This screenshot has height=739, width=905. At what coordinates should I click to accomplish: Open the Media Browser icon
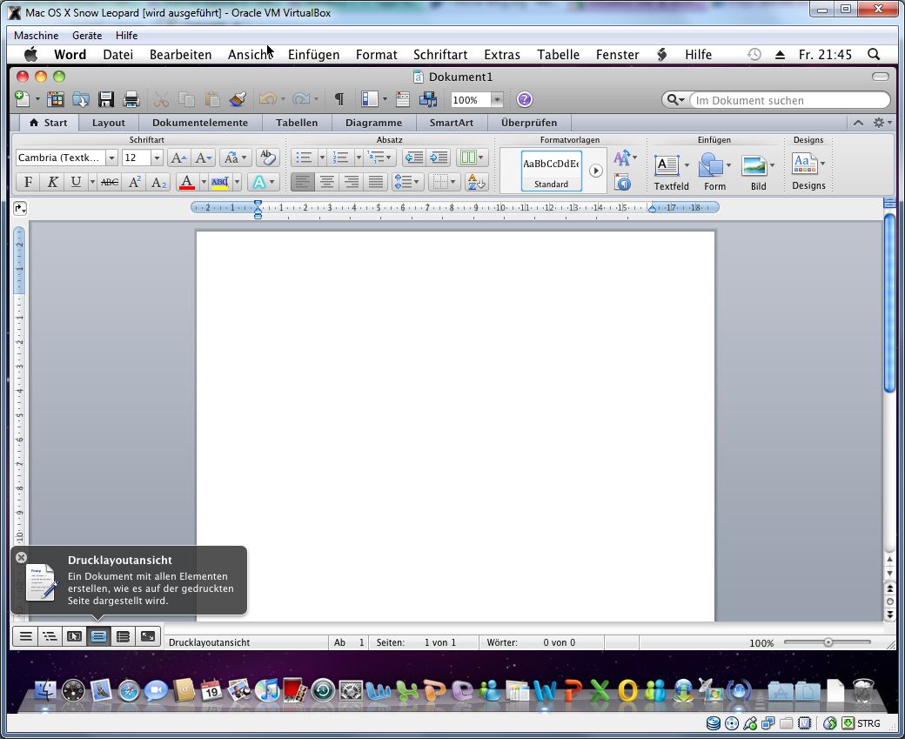point(428,99)
